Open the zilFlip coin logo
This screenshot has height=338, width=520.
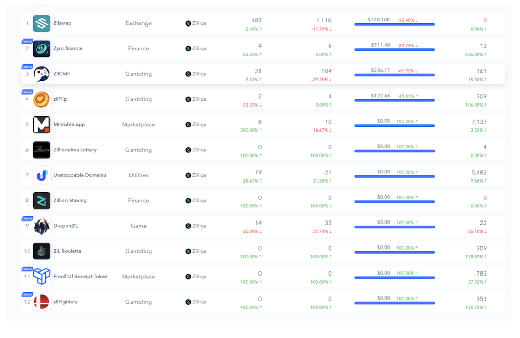42,99
